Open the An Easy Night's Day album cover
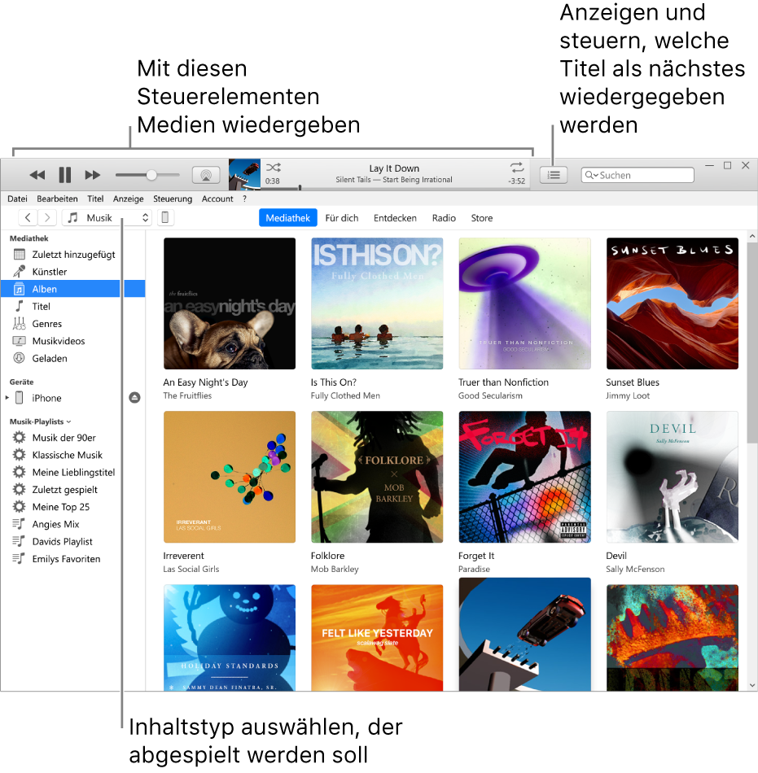Screen dimensions: 758x773 (x=230, y=304)
